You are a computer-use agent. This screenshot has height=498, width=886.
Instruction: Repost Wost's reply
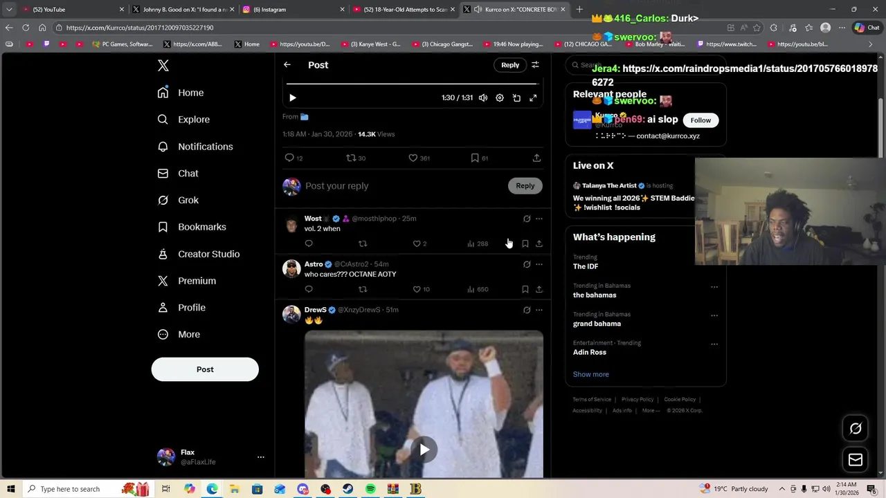pos(363,243)
